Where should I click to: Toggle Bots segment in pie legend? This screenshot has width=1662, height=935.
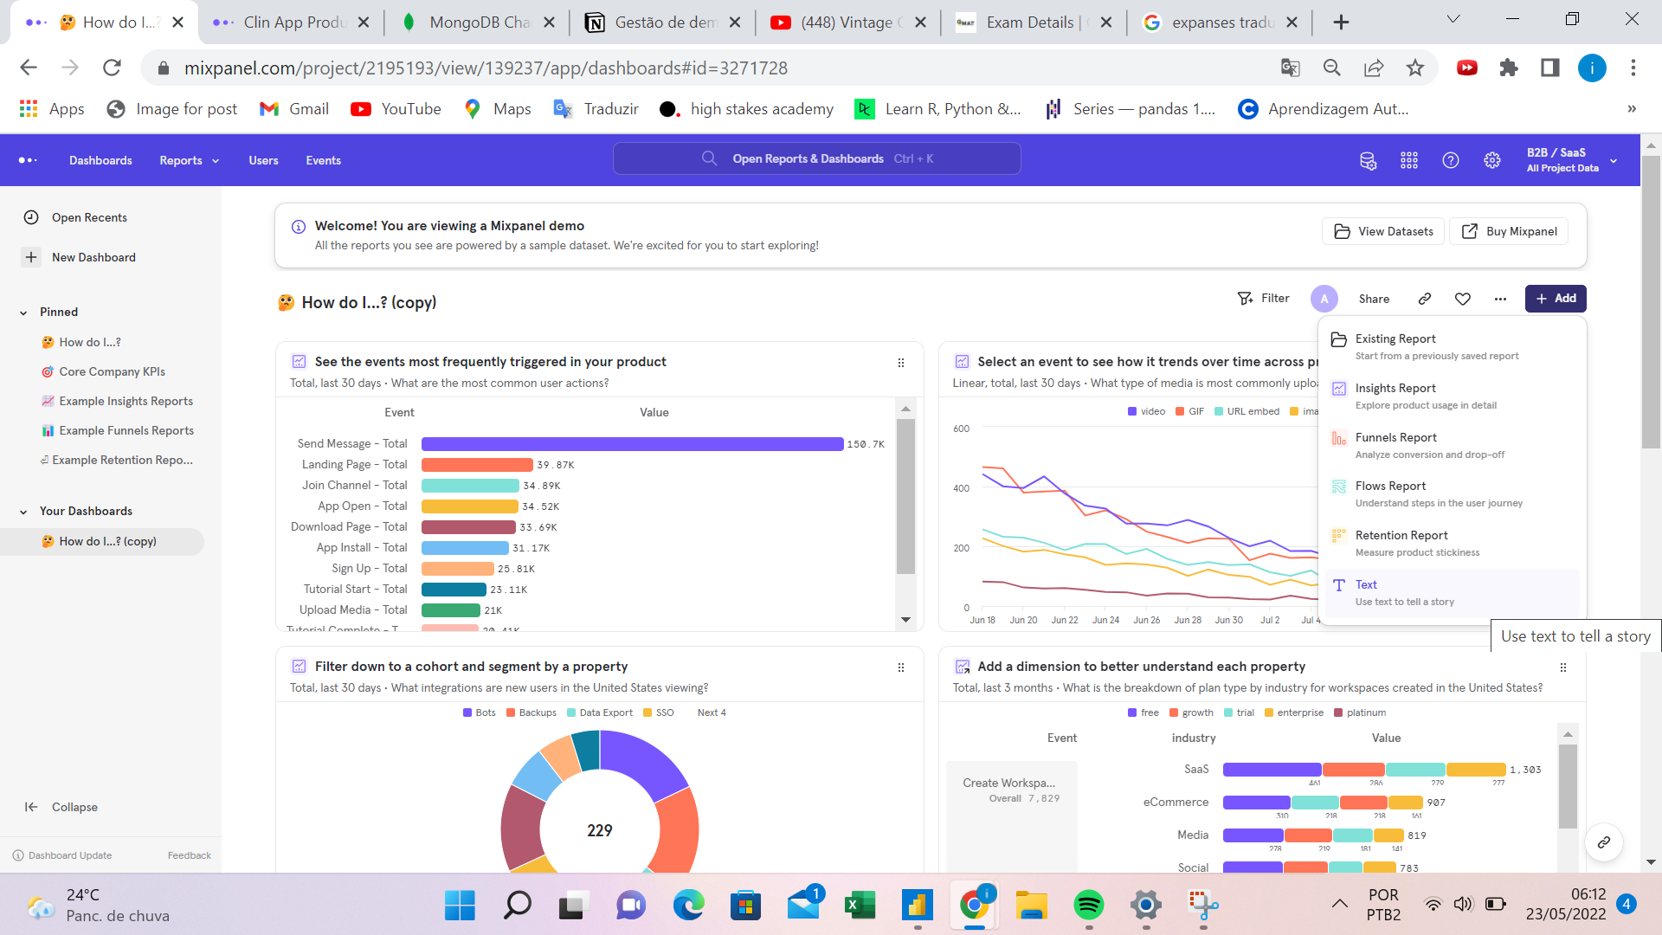480,713
